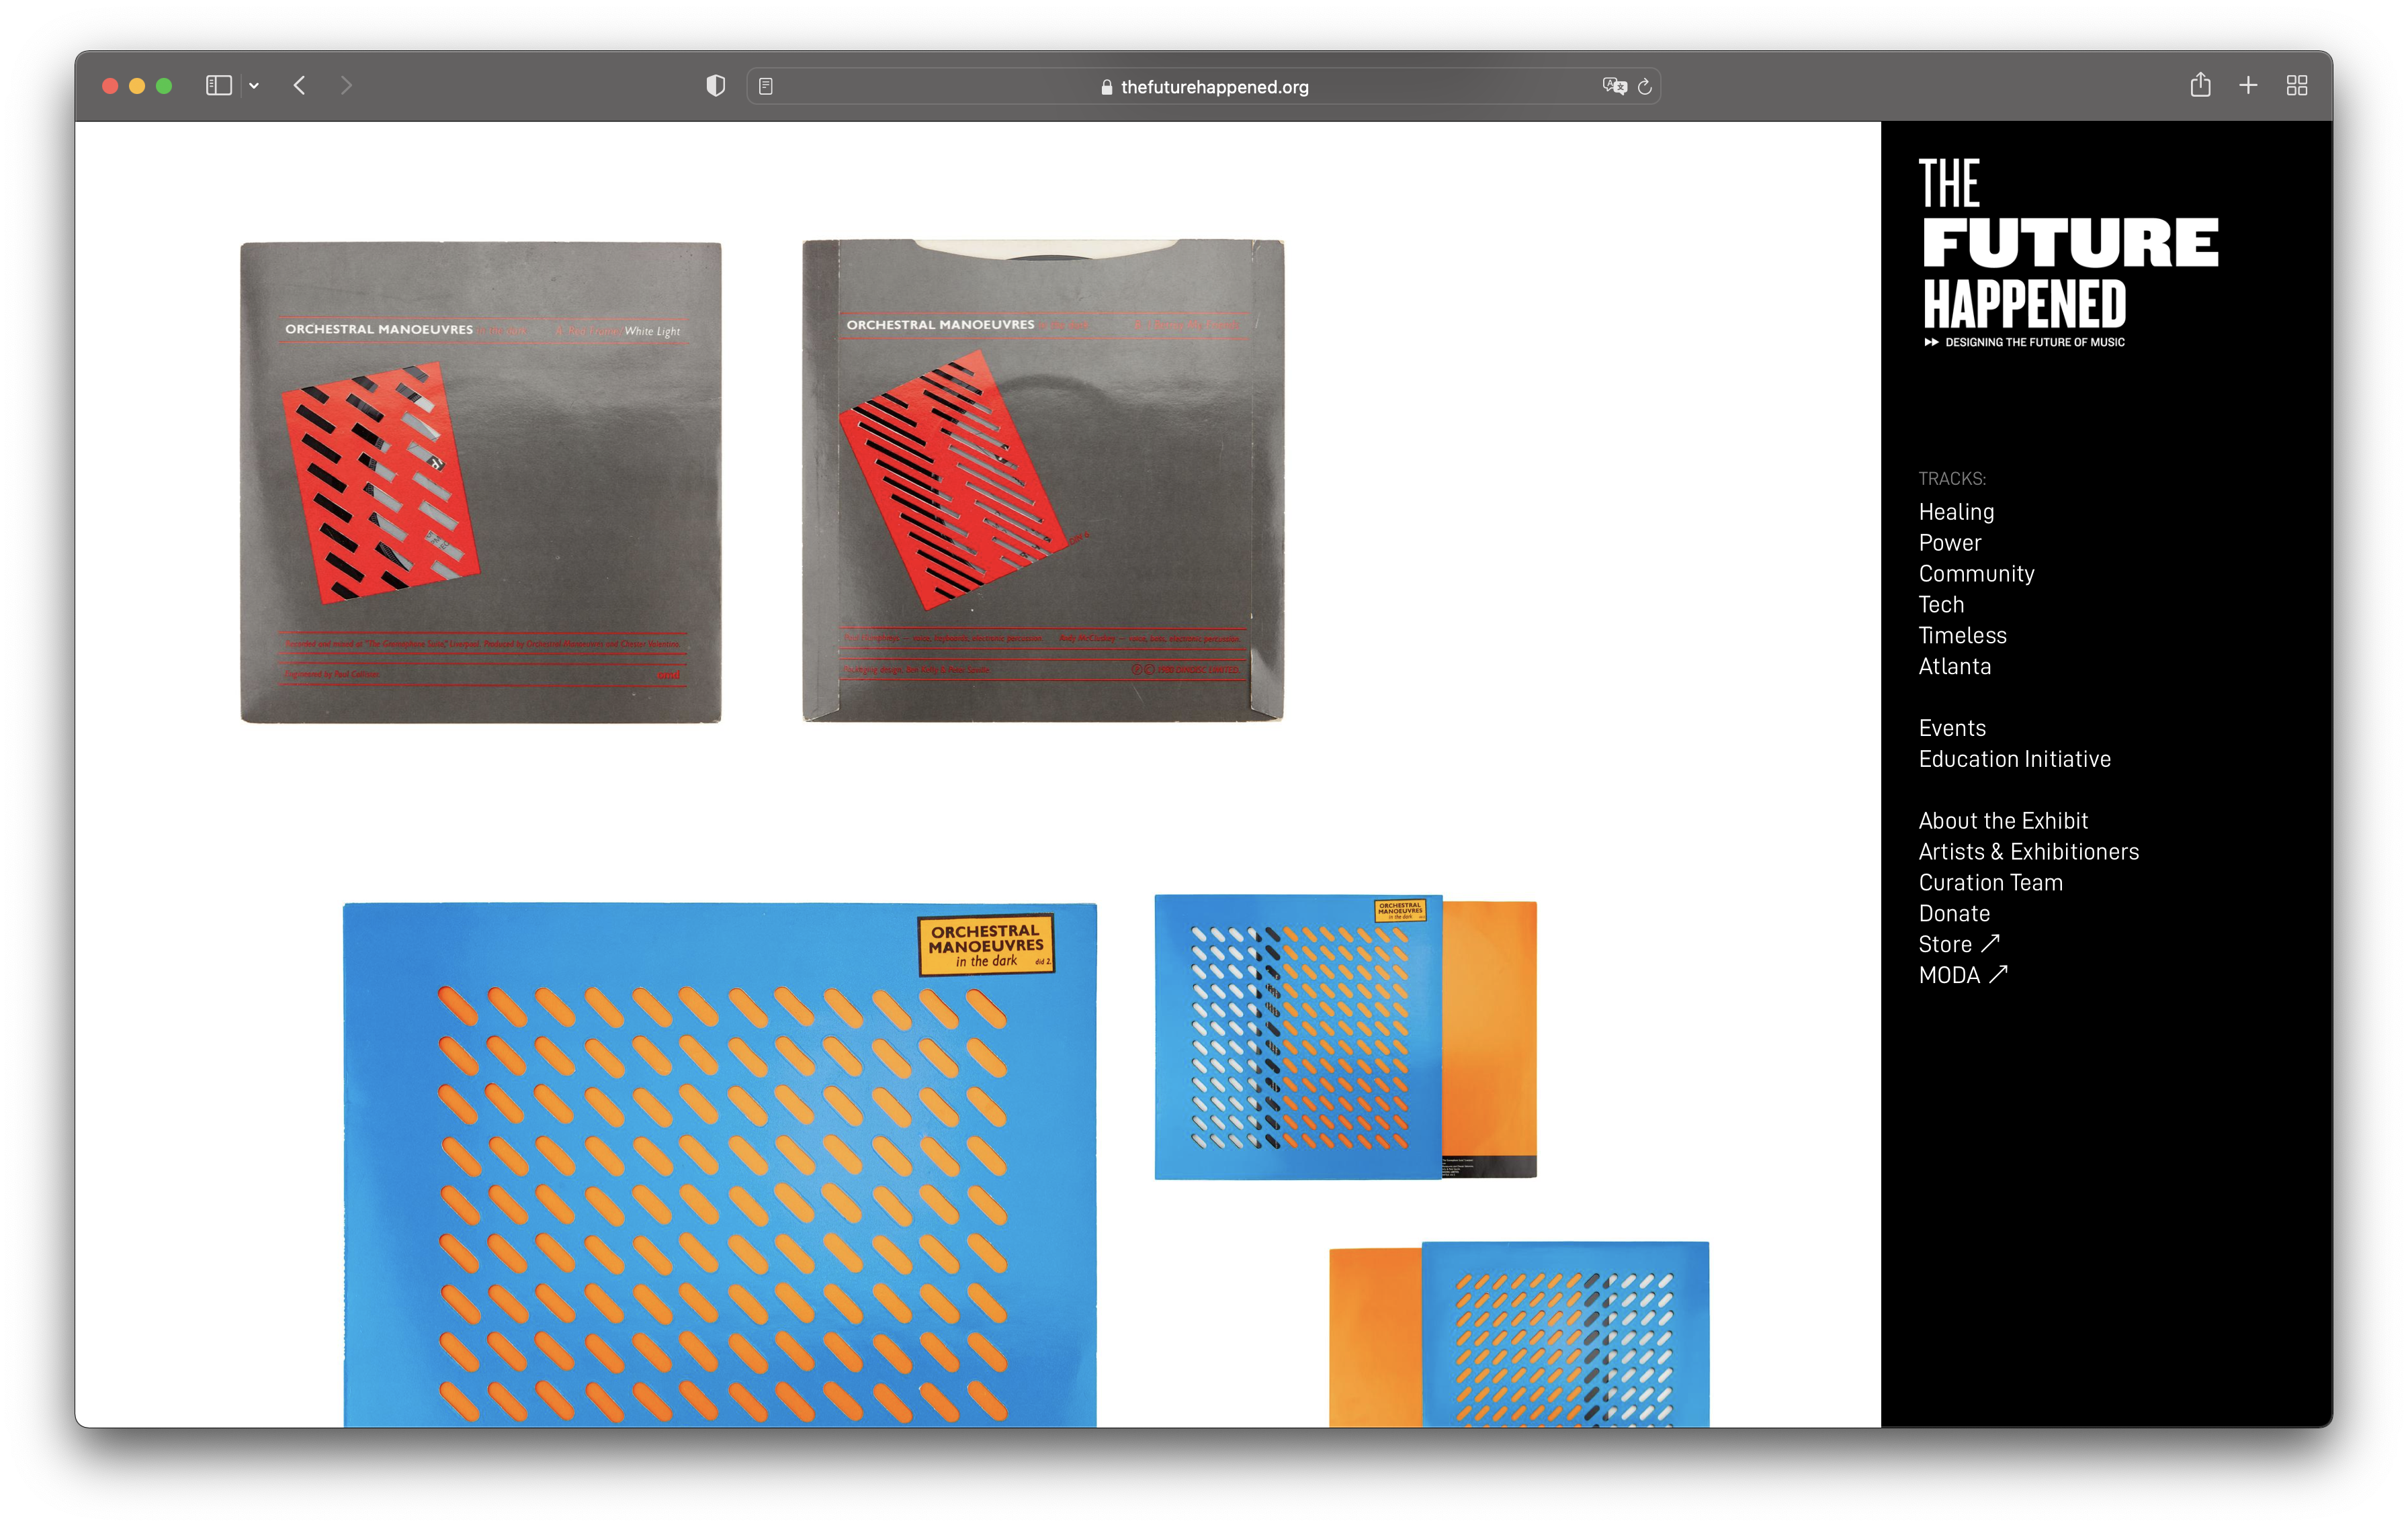
Task: Go back to the previous page
Action: click(299, 86)
